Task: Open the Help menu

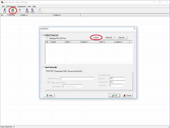Action: (34, 6)
